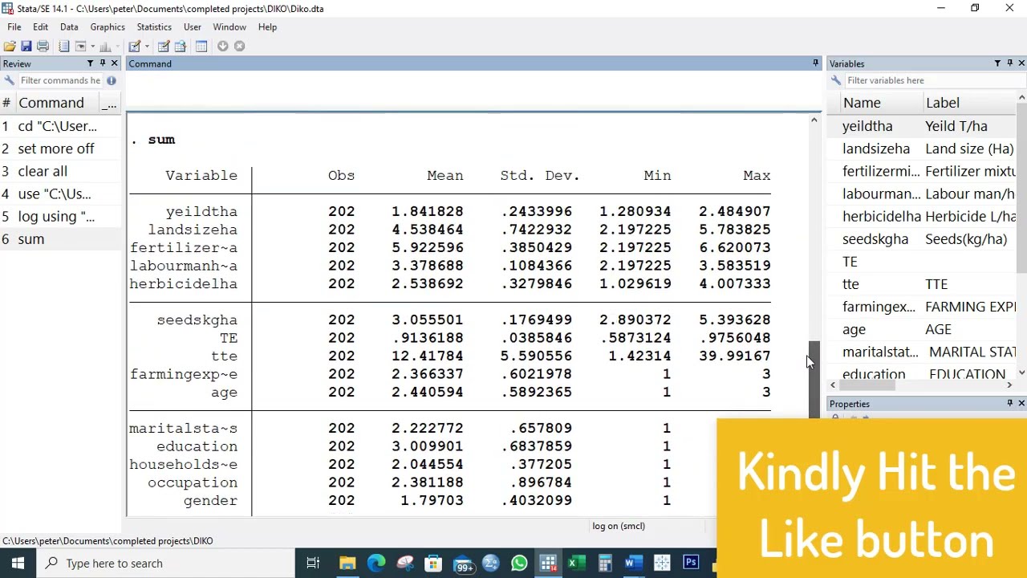Click the Results scrollbar up arrow
1027x578 pixels.
coord(814,120)
